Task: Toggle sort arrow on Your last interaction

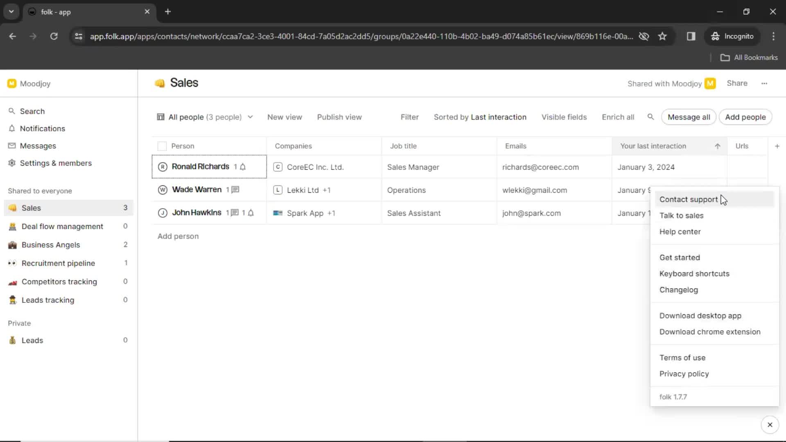Action: click(x=718, y=146)
